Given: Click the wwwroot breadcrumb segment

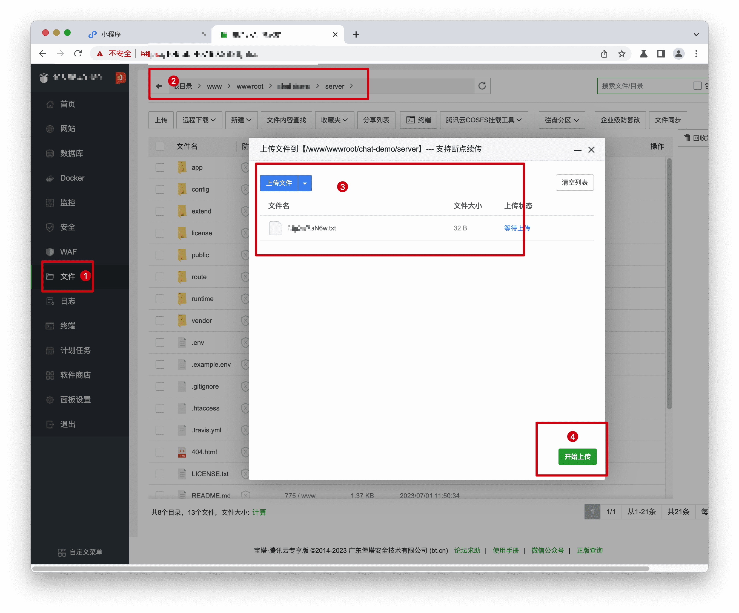Looking at the screenshot, I should coord(250,86).
